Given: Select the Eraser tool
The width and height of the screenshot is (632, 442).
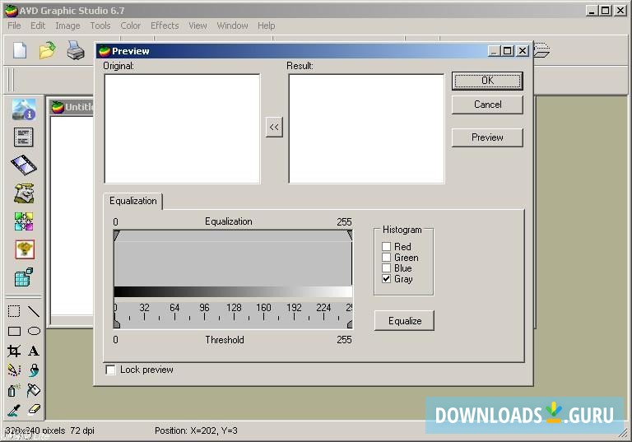Looking at the screenshot, I should (x=35, y=410).
